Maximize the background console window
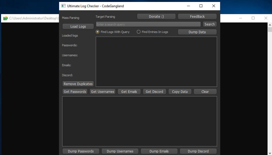 [253, 18]
